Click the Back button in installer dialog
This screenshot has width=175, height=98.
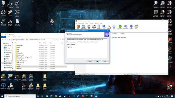click(90, 61)
